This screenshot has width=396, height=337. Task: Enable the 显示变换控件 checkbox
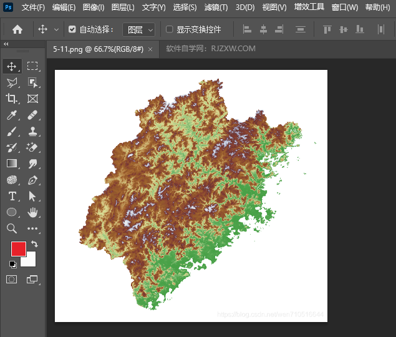pyautogui.click(x=169, y=29)
